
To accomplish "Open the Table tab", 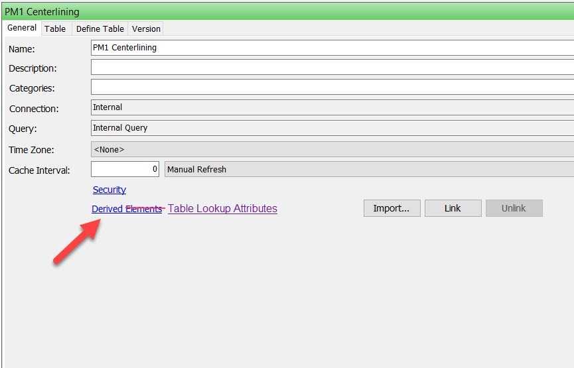I will pos(55,29).
